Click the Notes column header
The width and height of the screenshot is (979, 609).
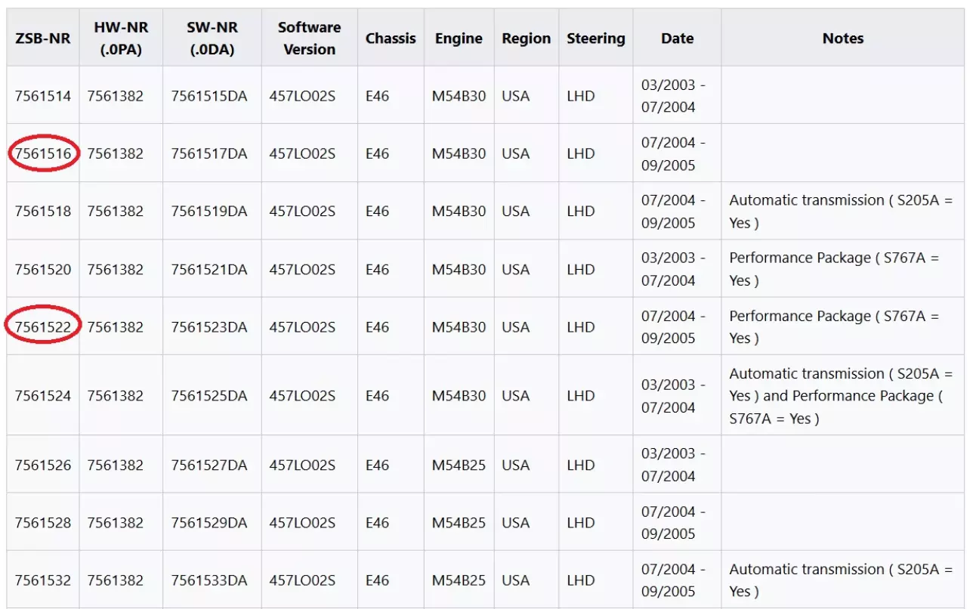(x=842, y=39)
